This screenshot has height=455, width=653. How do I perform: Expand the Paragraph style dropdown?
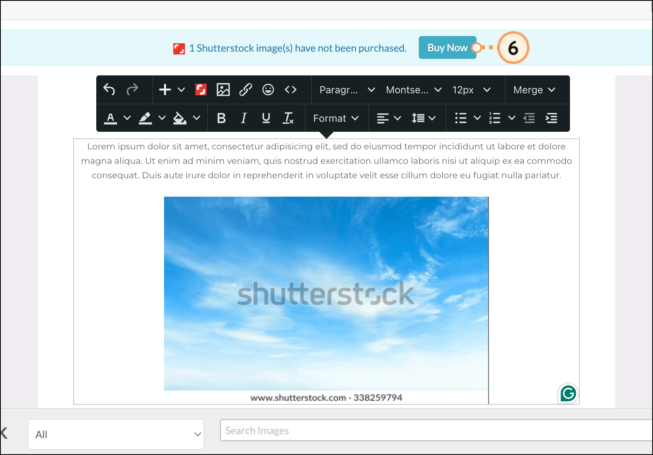347,90
